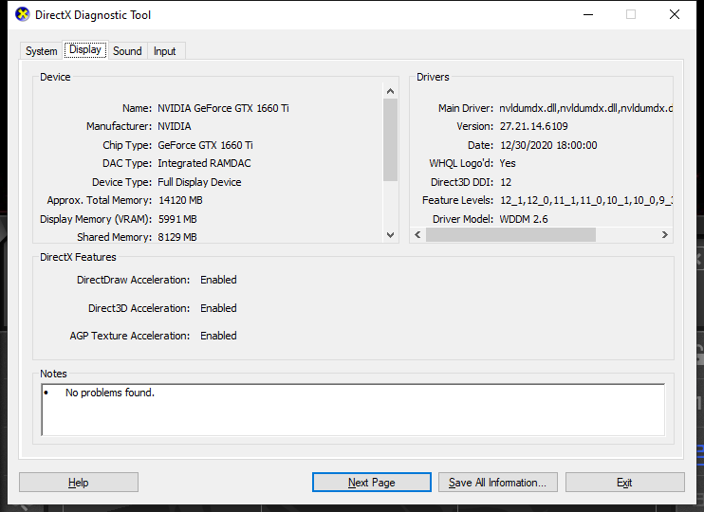Click the WHQL Logo'd value Yes
Viewport: 704px width, 512px height.
click(508, 163)
